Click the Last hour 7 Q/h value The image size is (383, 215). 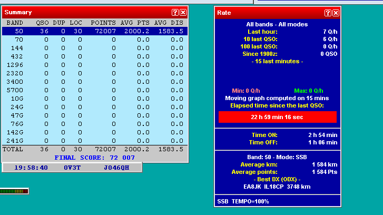pos(330,32)
